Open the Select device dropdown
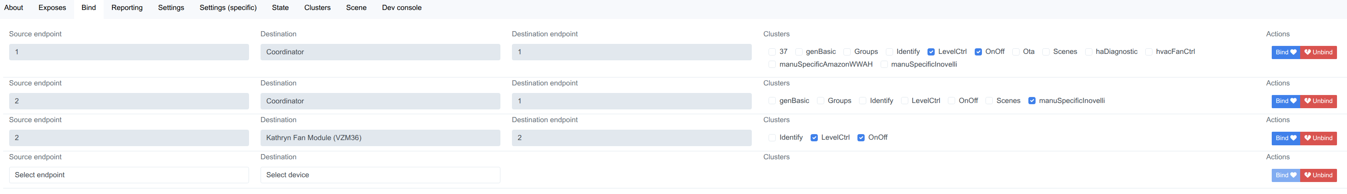The height and width of the screenshot is (194, 1347). 380,175
